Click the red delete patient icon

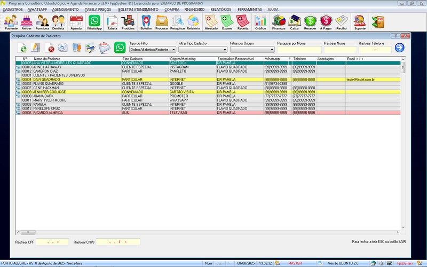pyautogui.click(x=51, y=49)
